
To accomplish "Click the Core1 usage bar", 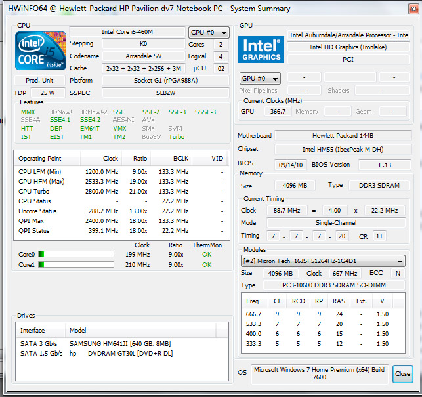I will click(76, 264).
